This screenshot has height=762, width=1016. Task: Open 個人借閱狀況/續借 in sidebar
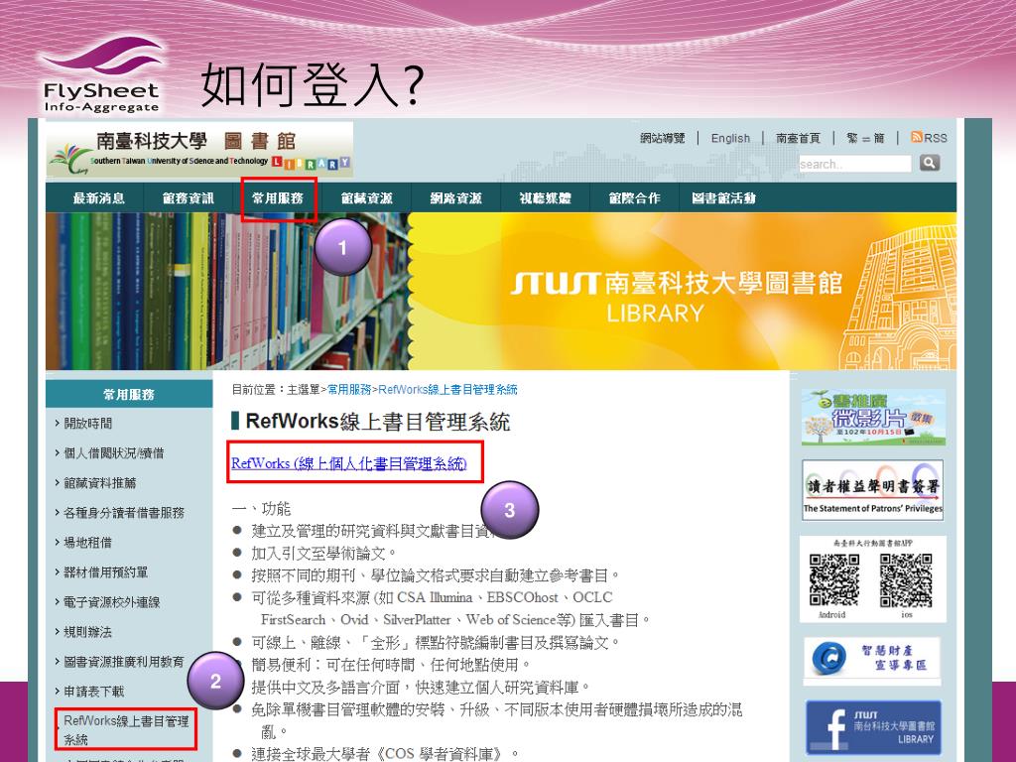[113, 452]
